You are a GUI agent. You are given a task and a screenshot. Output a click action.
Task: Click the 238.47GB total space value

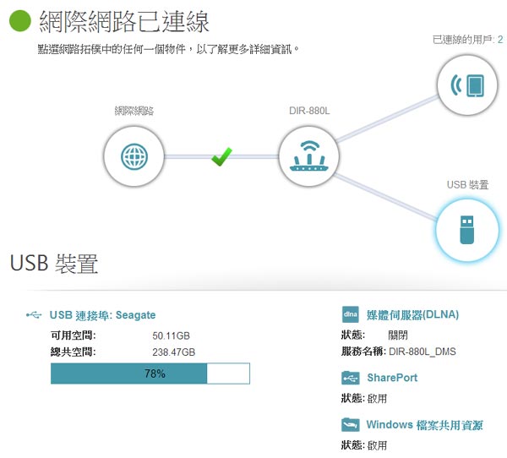tap(173, 352)
